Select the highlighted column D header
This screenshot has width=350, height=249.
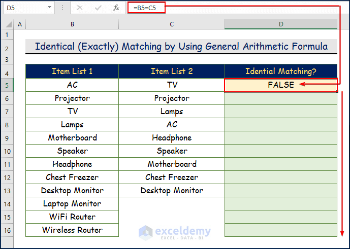pyautogui.click(x=280, y=24)
